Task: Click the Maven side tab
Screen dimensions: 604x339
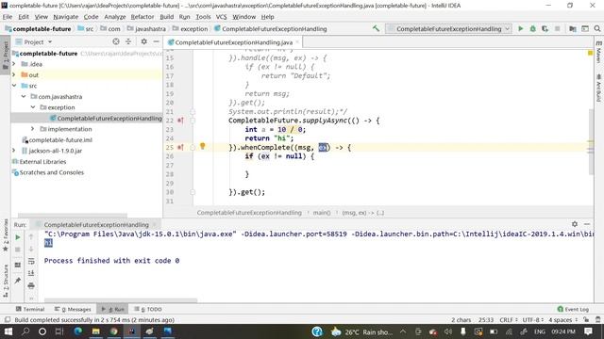Action: point(598,53)
